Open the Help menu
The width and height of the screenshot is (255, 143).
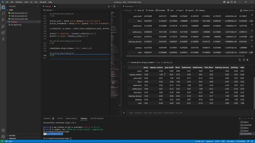click(x=50, y=2)
